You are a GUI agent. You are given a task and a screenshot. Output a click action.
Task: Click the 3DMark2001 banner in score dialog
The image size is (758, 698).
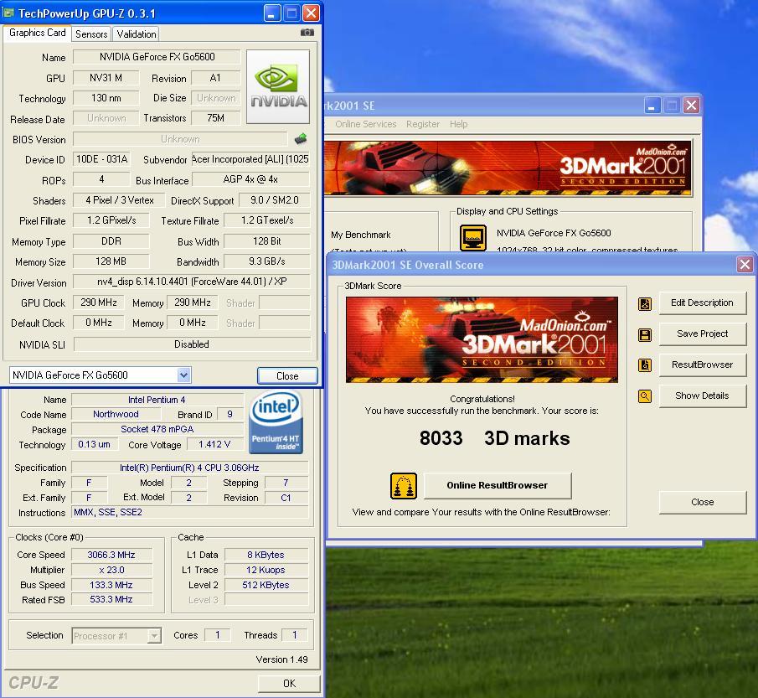(x=482, y=339)
